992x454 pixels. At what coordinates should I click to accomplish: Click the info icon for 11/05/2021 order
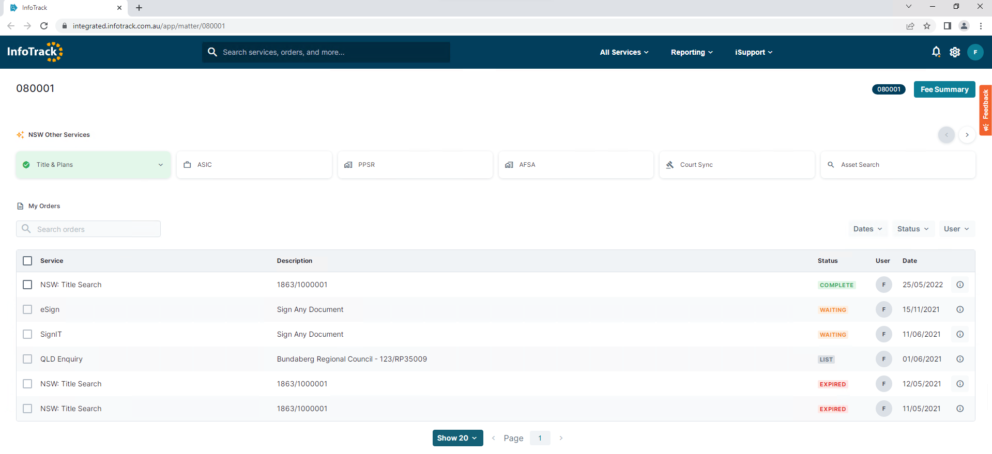point(960,409)
